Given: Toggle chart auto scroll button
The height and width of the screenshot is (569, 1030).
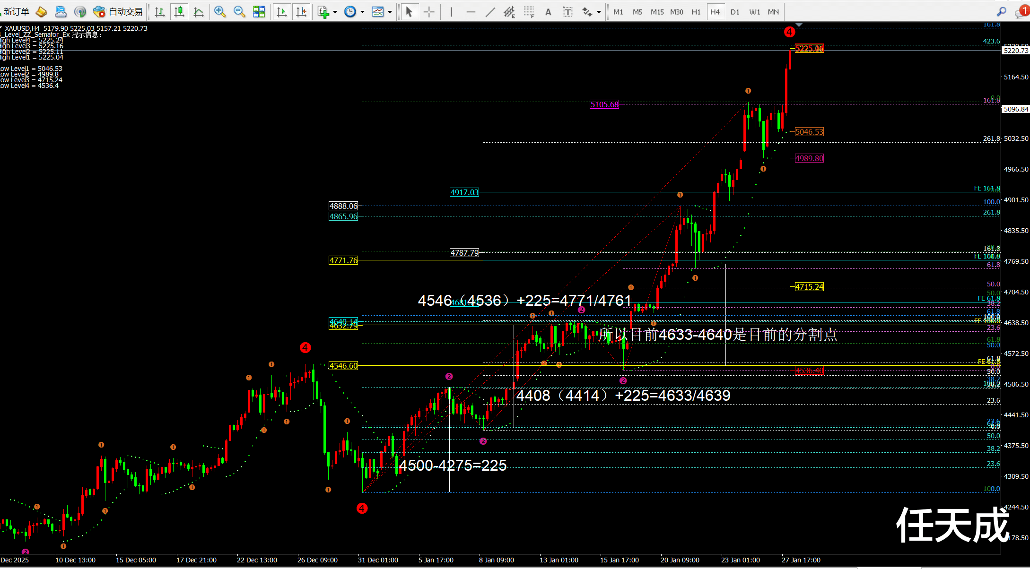Looking at the screenshot, I should tap(282, 12).
